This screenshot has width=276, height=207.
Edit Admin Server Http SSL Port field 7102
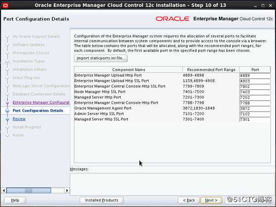(255, 114)
